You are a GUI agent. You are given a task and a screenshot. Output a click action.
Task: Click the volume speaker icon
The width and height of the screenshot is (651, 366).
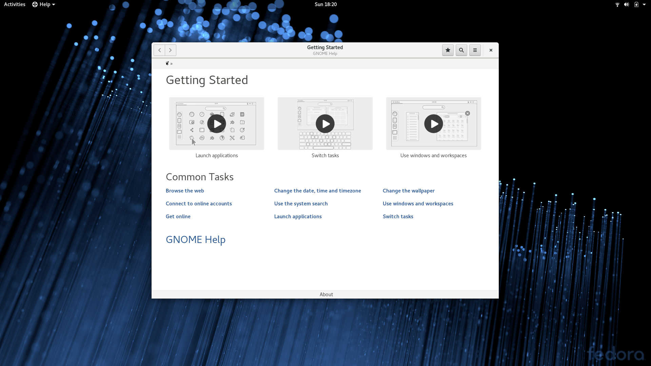(626, 4)
